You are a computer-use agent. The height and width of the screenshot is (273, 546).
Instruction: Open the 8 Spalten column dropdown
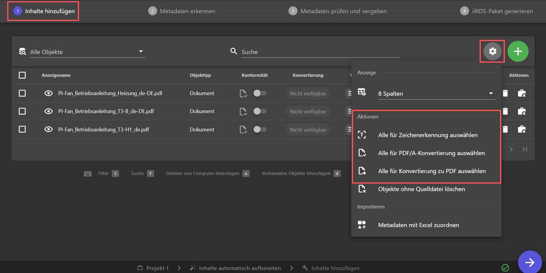point(437,94)
